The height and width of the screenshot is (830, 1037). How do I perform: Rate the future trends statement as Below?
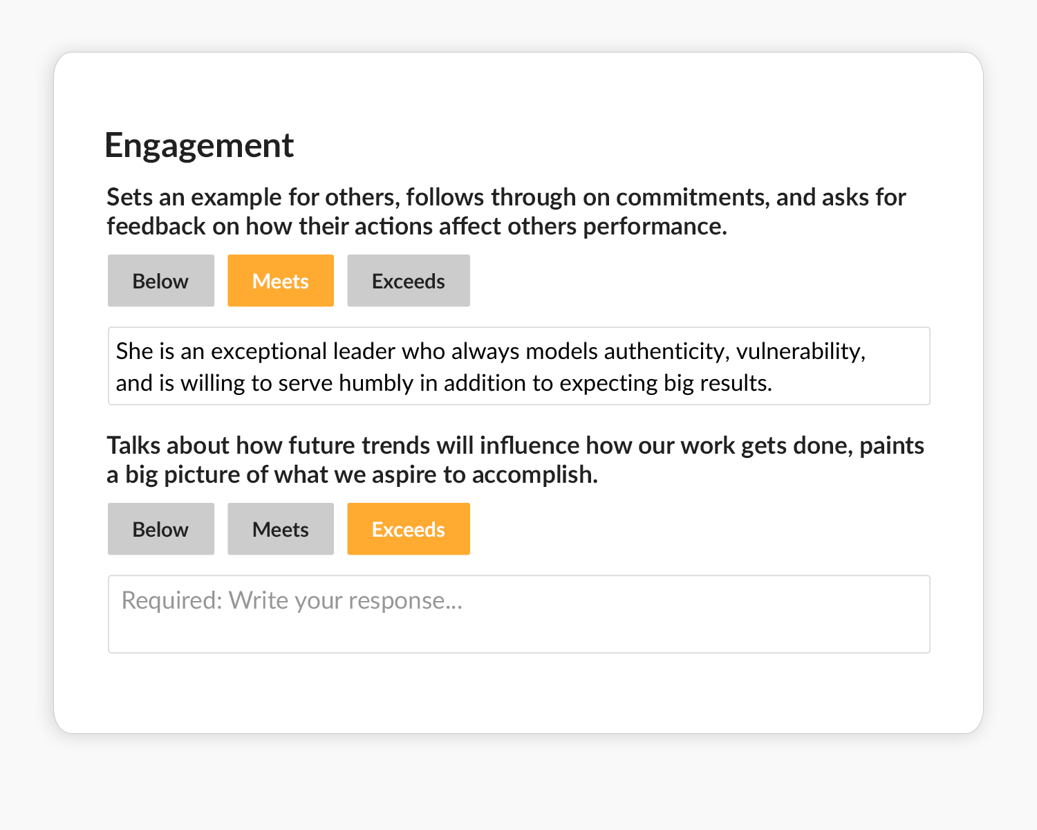pyautogui.click(x=160, y=529)
